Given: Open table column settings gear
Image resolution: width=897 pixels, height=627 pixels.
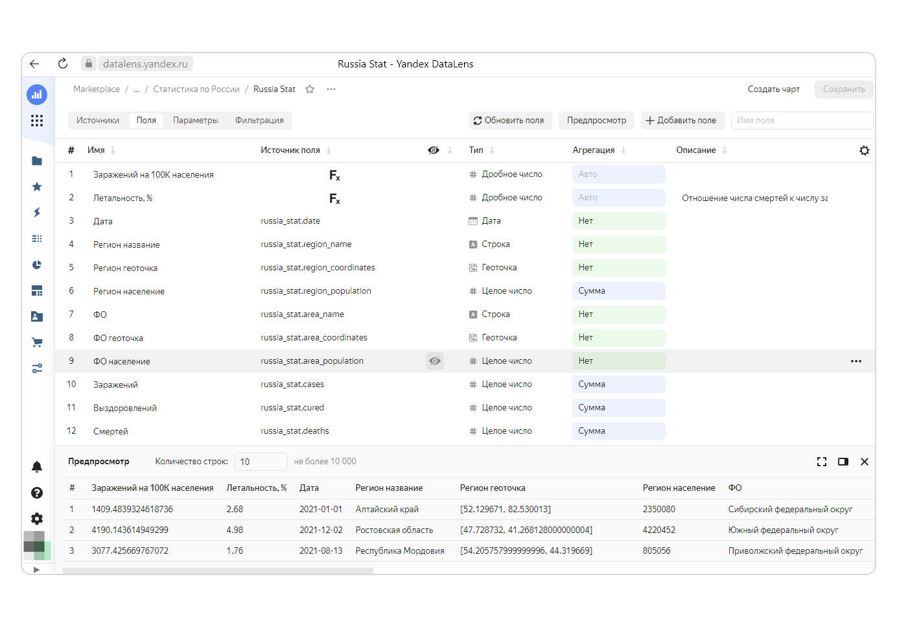Looking at the screenshot, I should [x=864, y=150].
